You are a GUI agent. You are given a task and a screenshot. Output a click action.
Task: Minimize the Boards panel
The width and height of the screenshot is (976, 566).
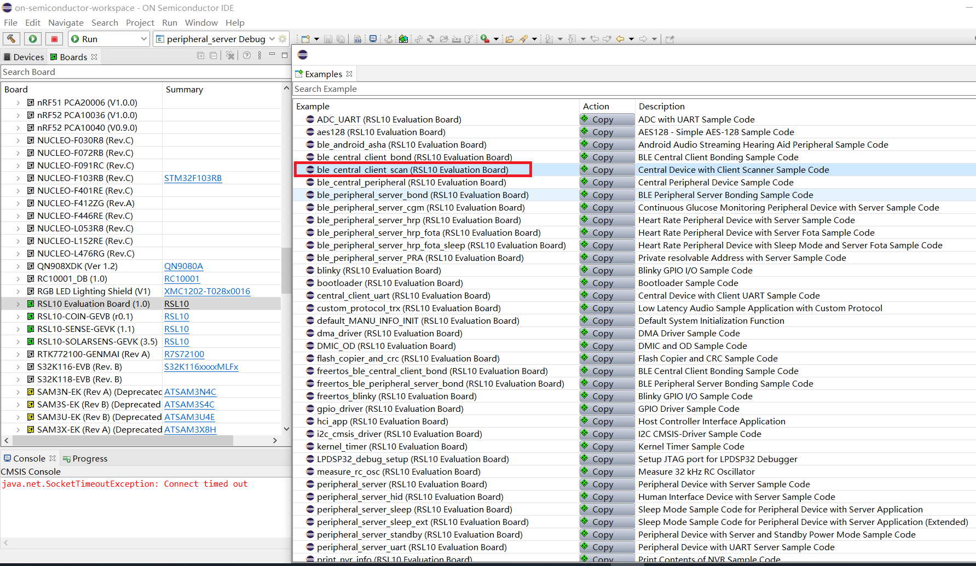tap(272, 55)
